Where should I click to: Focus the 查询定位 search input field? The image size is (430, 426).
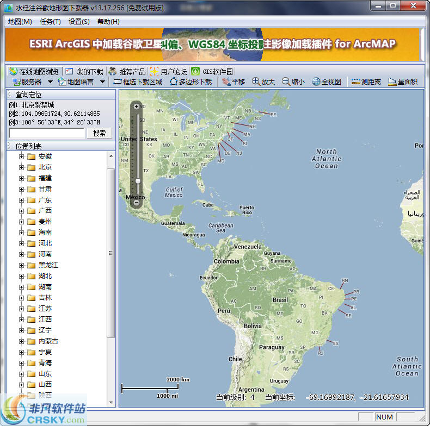pos(47,133)
